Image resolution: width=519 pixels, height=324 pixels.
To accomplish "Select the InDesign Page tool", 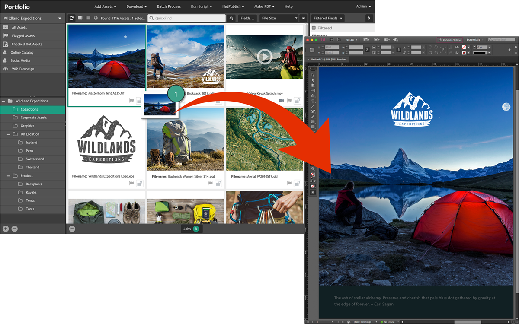I will [313, 85].
